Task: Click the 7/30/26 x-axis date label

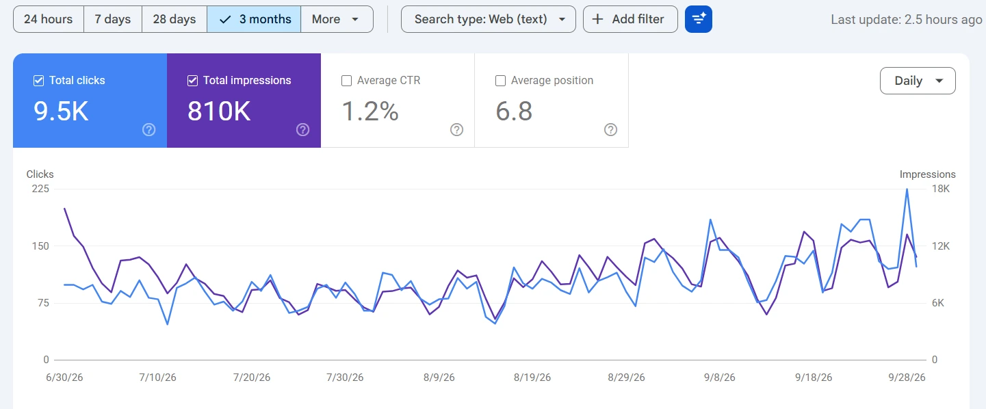Action: tap(346, 378)
